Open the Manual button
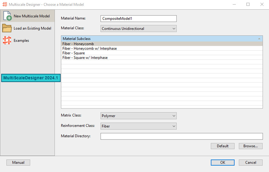Screen dimensions: 269x172 coord(18,163)
